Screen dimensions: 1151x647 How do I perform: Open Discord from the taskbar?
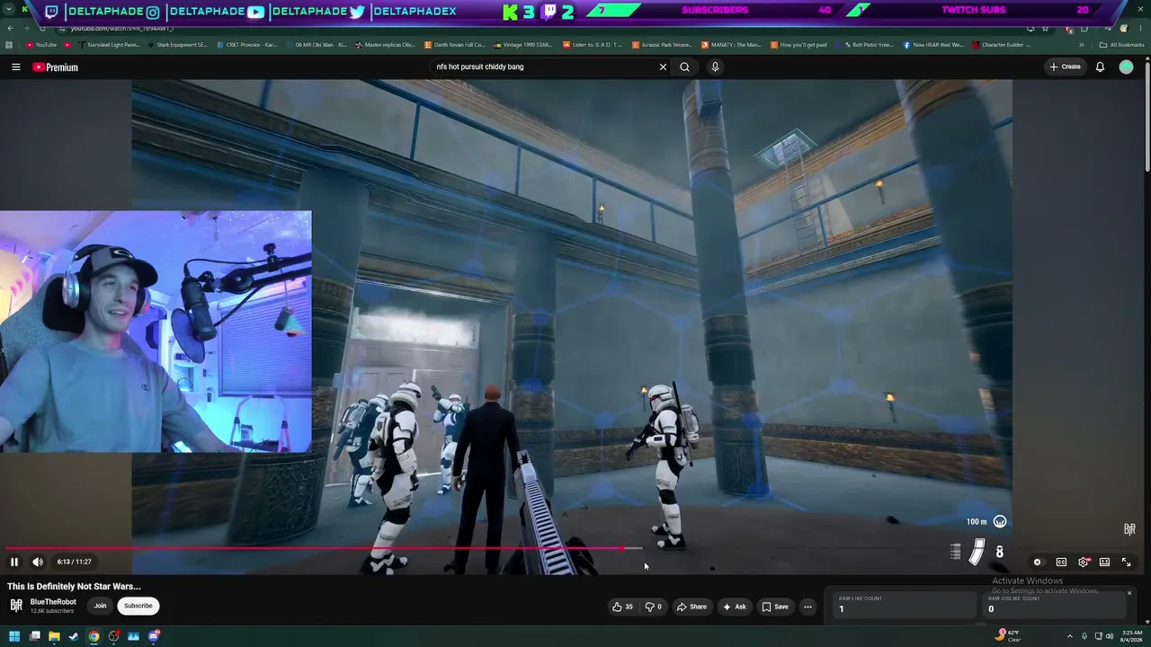click(x=155, y=636)
